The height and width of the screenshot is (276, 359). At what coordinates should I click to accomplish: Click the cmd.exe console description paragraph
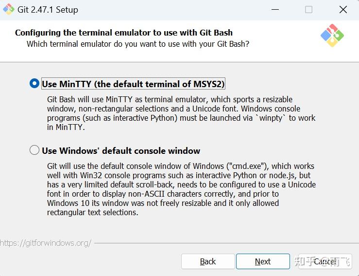[x=181, y=189]
